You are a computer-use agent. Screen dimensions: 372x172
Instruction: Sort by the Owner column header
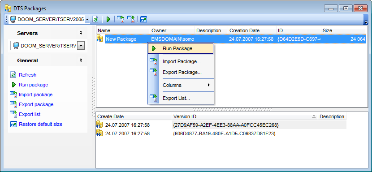173,30
